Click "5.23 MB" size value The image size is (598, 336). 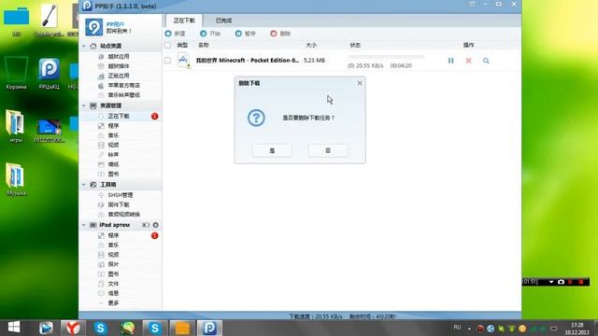[314, 60]
